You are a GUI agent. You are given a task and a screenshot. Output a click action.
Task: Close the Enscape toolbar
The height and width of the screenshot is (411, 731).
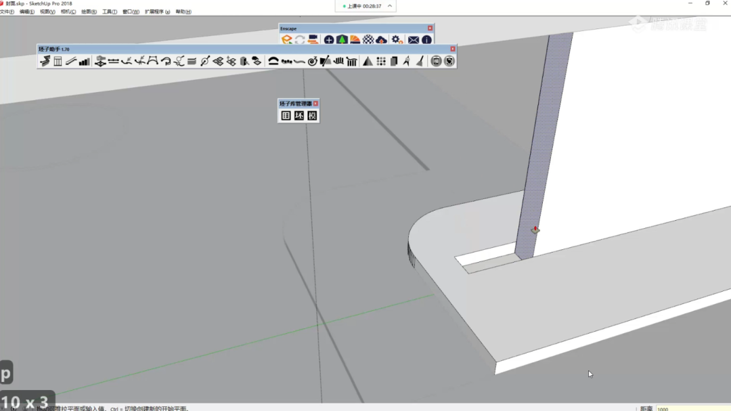430,28
